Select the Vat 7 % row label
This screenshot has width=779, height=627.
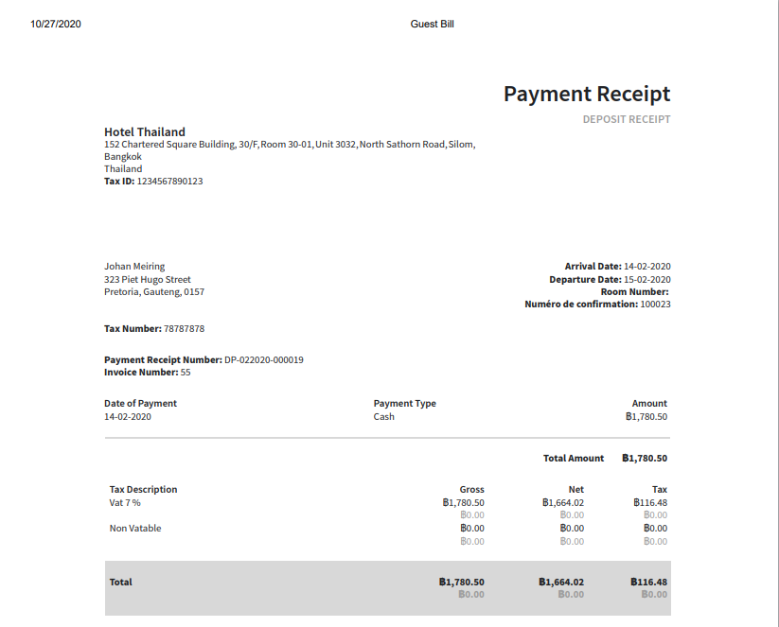tap(125, 503)
